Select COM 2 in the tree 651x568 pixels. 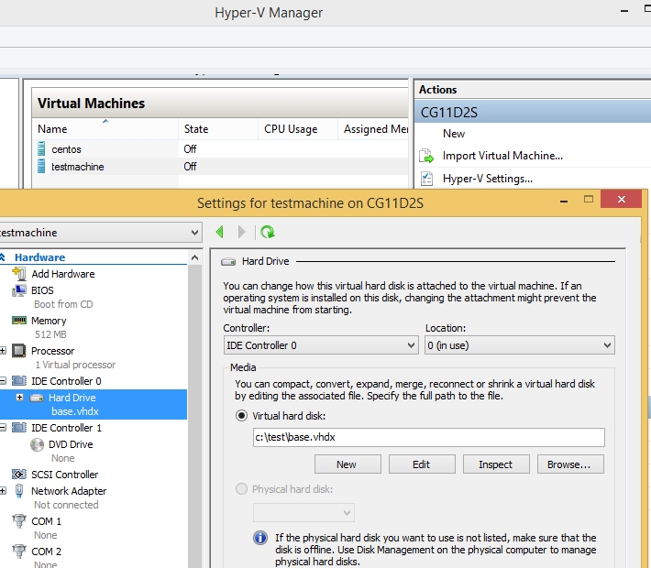click(46, 552)
